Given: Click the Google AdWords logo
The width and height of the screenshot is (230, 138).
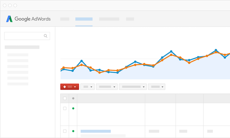Looking at the screenshot, I should point(28,19).
